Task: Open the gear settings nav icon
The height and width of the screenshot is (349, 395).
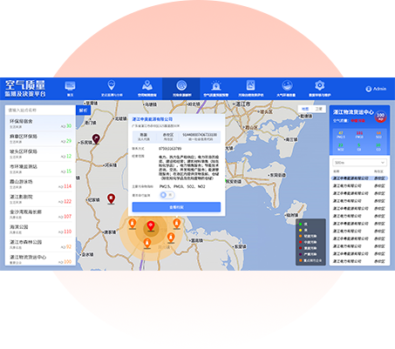Action: click(x=320, y=85)
